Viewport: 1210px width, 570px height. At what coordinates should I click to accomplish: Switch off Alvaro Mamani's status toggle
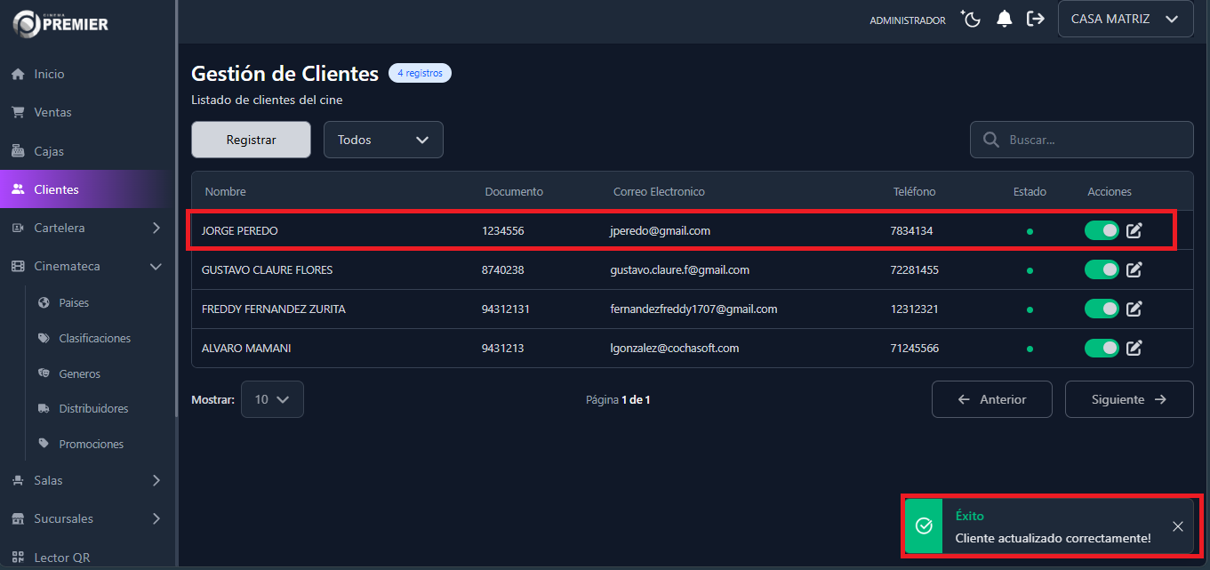1102,348
